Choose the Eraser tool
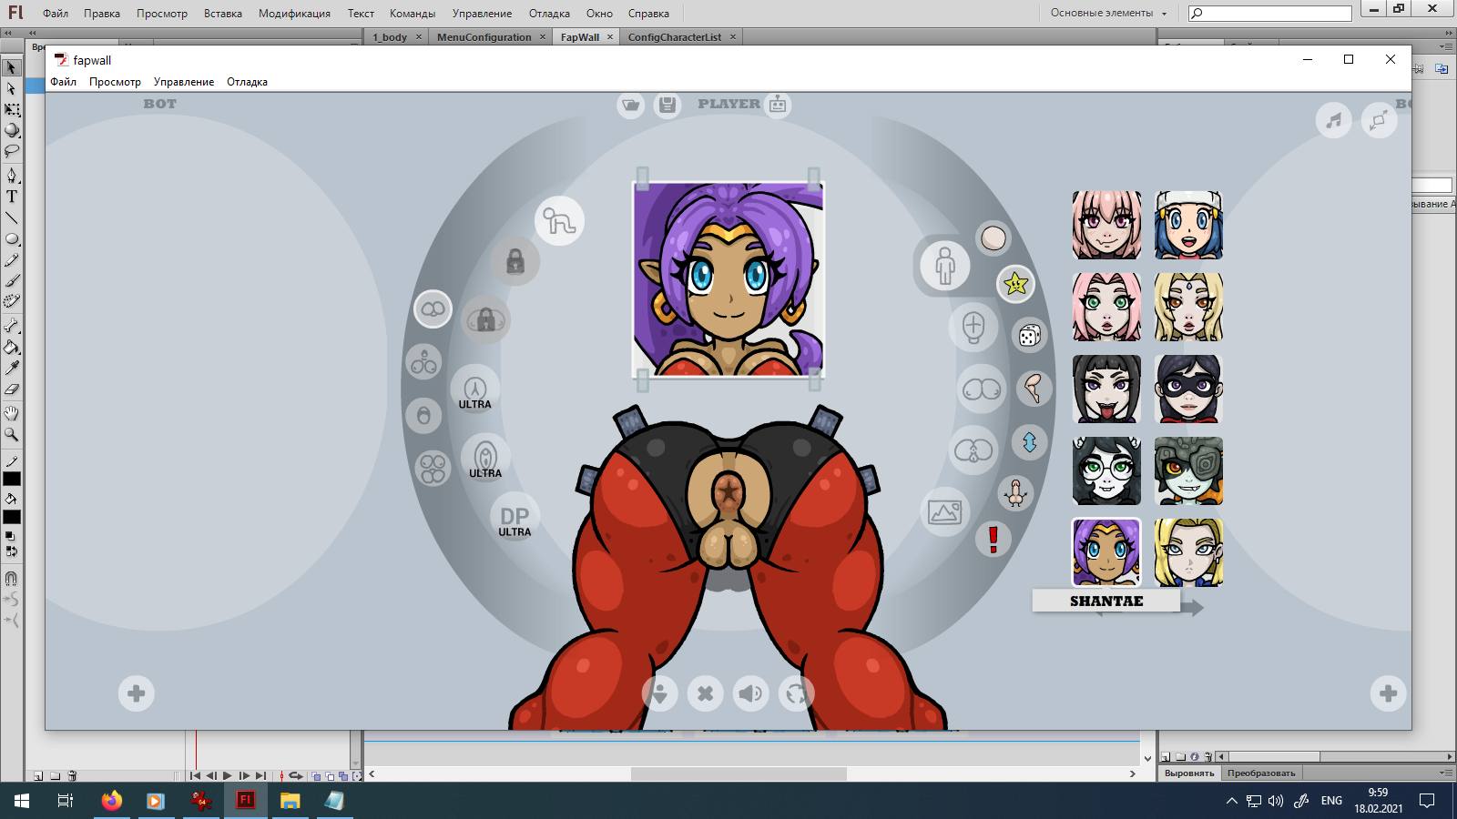This screenshot has width=1457, height=819. coord(12,389)
